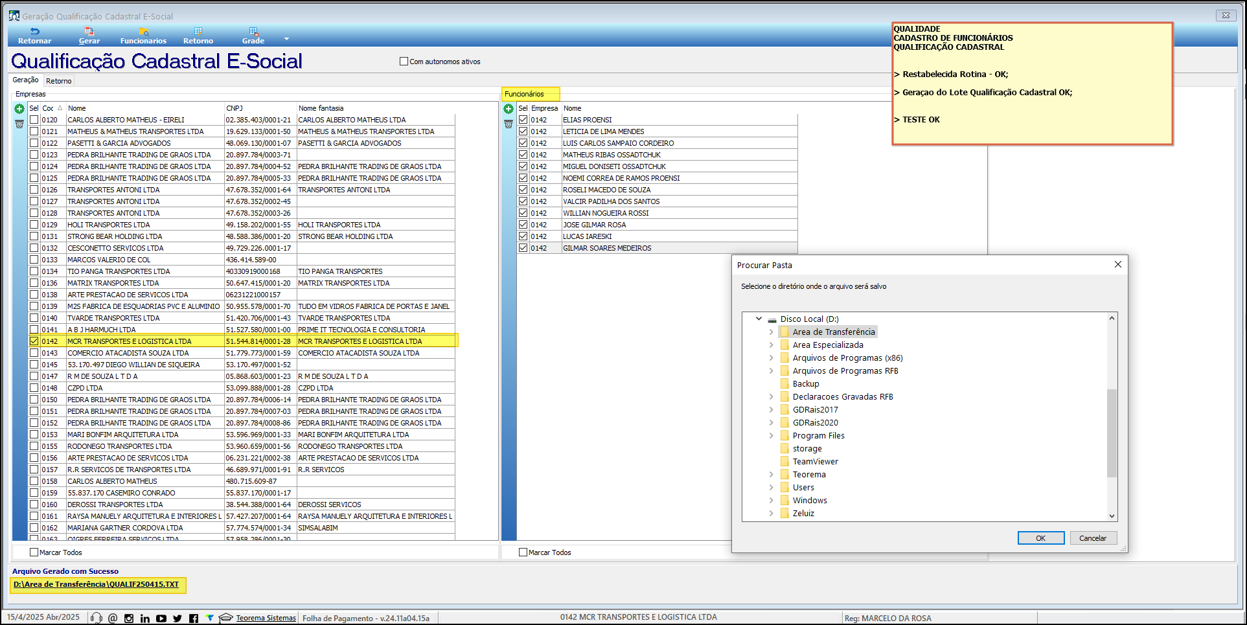Uncheck employee GILMAR SOARES MEDEIROS
1247x625 pixels.
coord(523,248)
